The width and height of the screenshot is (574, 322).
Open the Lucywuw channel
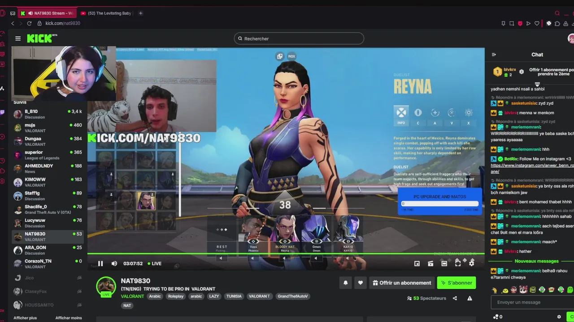(48, 223)
